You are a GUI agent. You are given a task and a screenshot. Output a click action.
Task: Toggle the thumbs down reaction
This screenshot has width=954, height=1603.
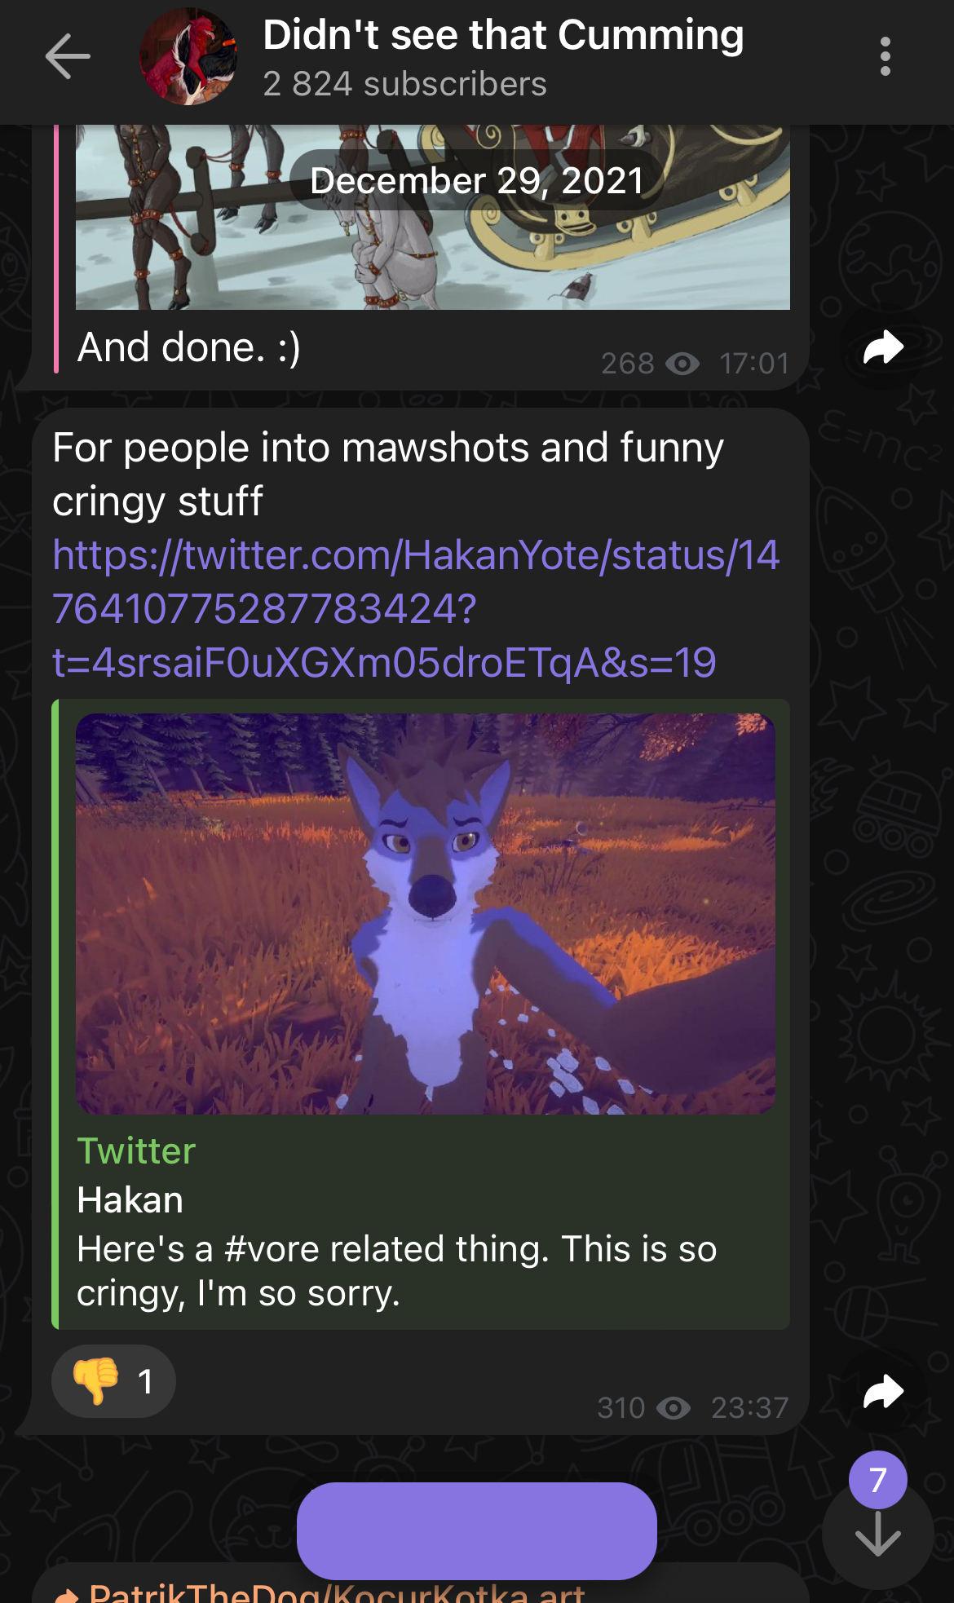click(x=113, y=1381)
